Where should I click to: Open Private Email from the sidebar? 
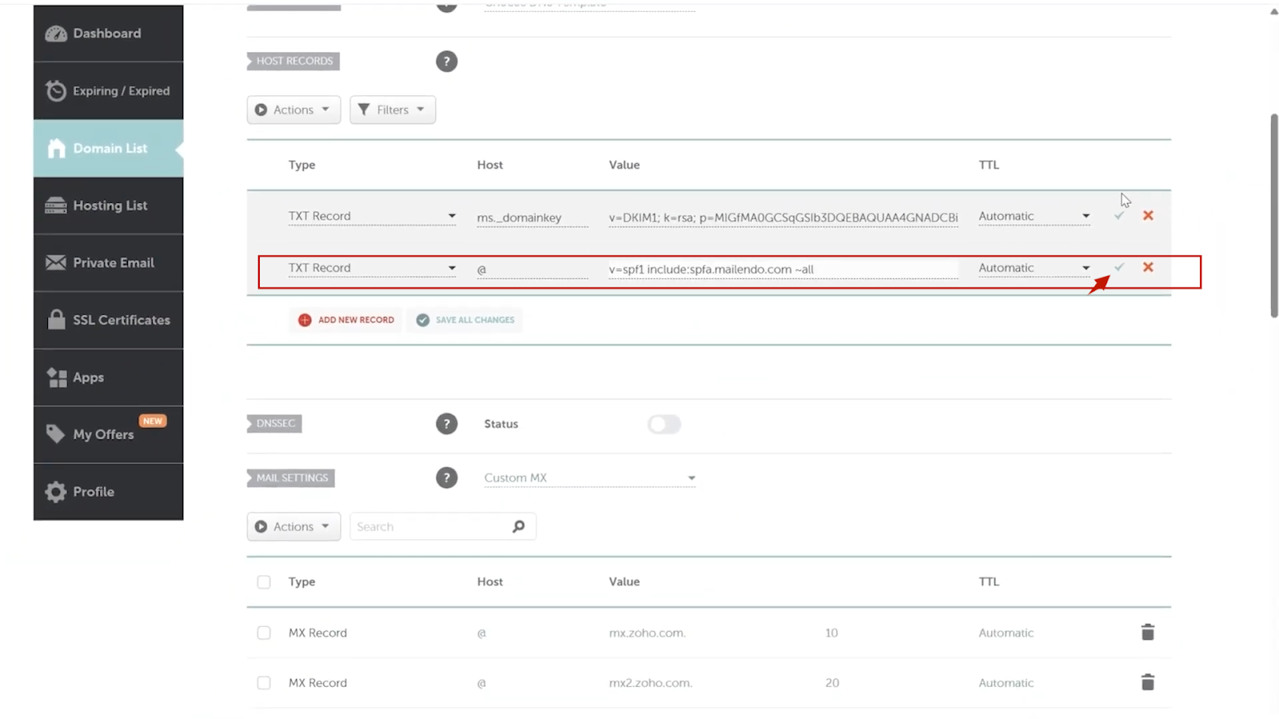click(109, 263)
